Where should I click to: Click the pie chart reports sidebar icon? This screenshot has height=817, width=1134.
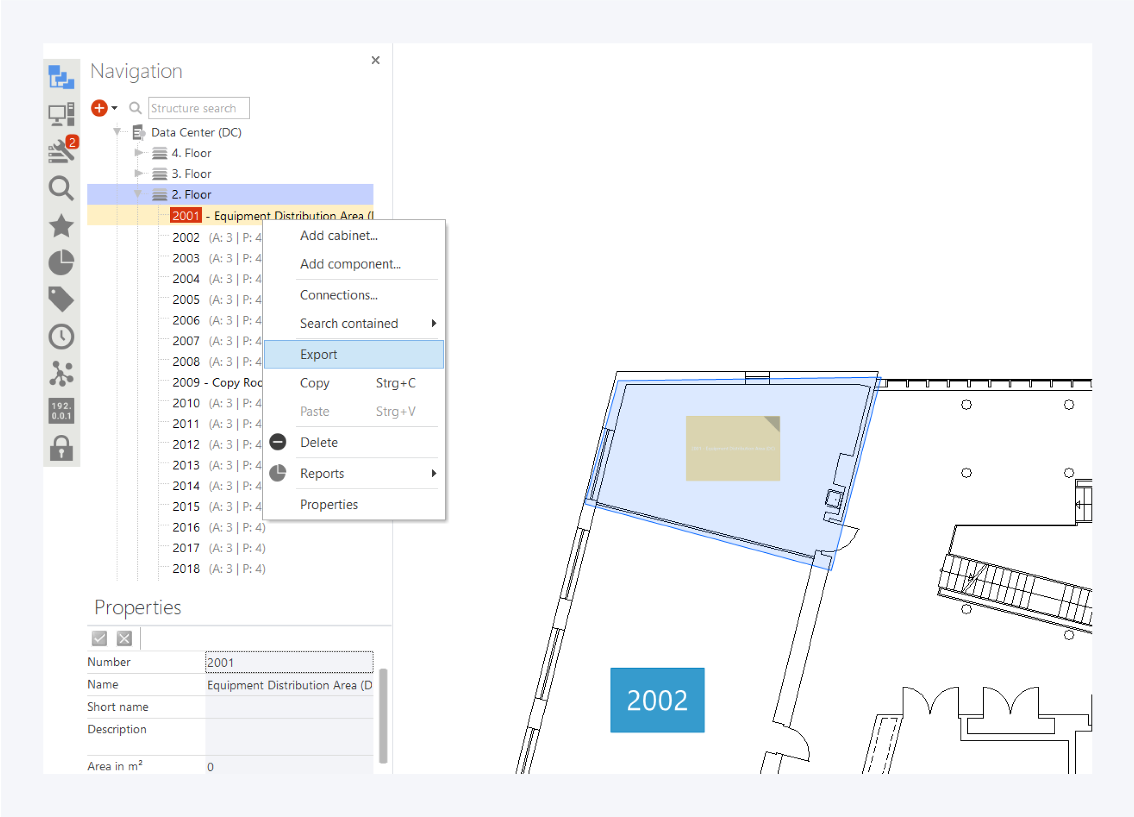pyautogui.click(x=61, y=263)
